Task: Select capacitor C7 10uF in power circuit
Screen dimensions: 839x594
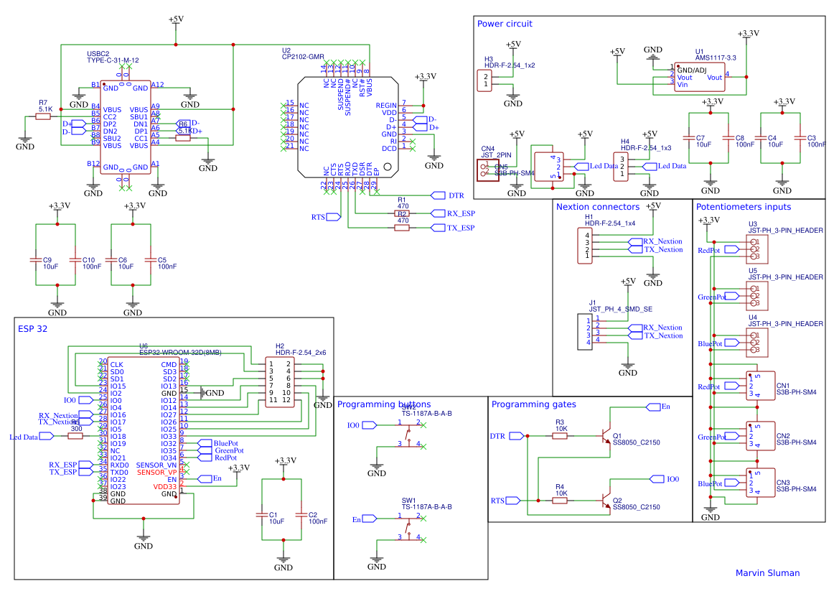Action: coord(689,138)
